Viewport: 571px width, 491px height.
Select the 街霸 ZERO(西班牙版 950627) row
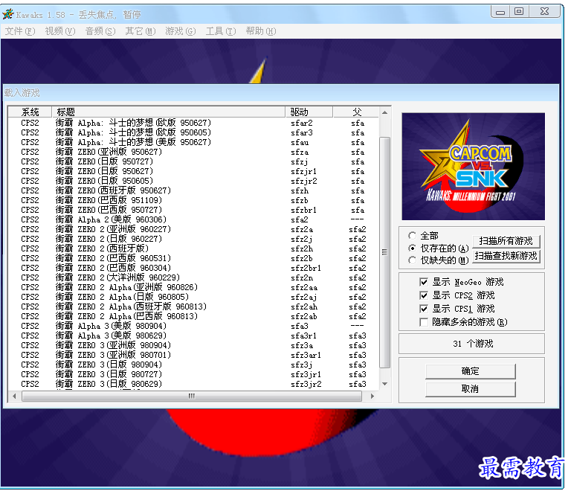[193, 190]
